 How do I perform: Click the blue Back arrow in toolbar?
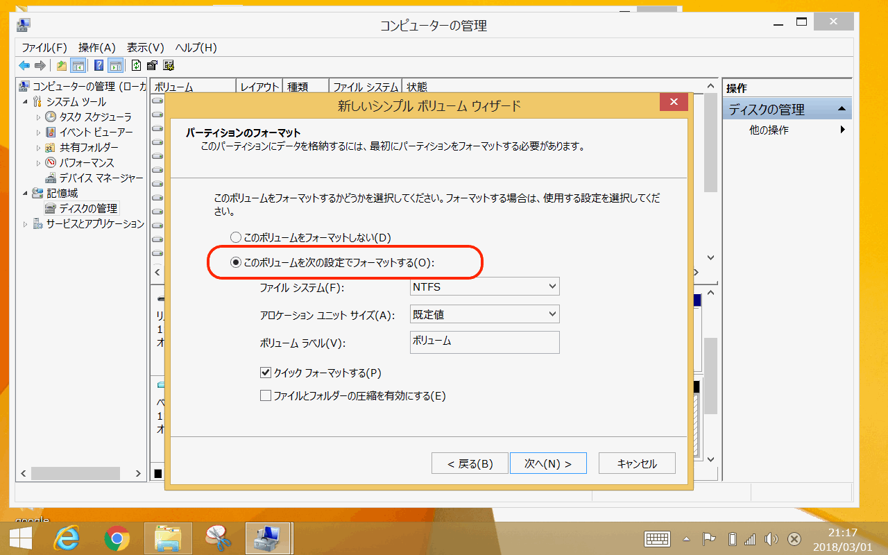(x=24, y=66)
